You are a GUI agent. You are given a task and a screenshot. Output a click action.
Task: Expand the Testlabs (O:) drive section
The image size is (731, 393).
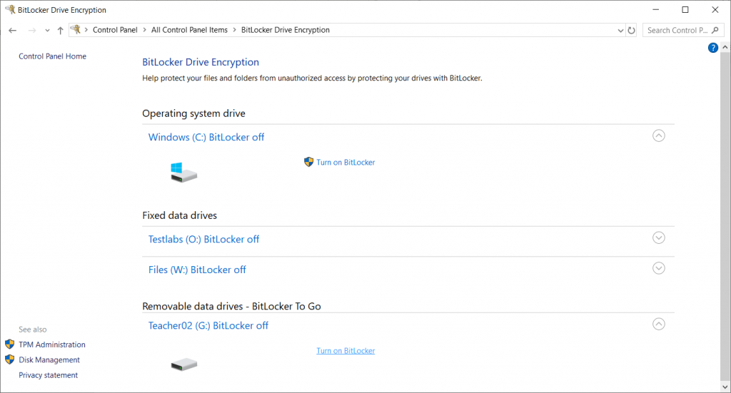[658, 238]
